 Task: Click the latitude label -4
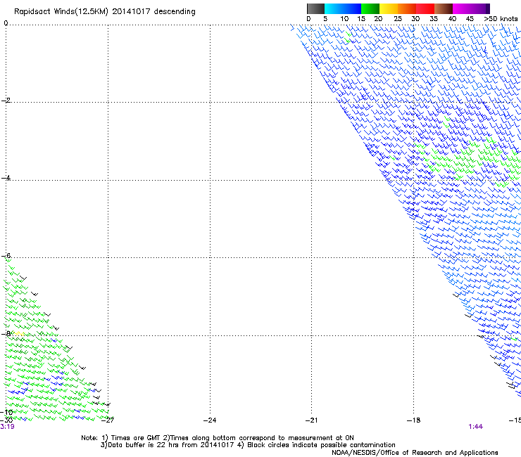click(6, 178)
